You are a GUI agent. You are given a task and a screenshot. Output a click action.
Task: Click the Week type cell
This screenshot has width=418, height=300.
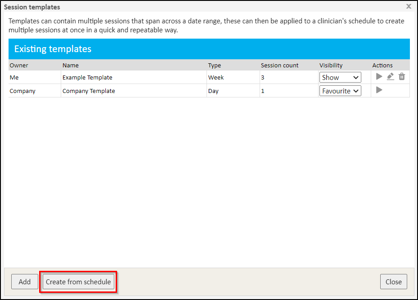[216, 77]
